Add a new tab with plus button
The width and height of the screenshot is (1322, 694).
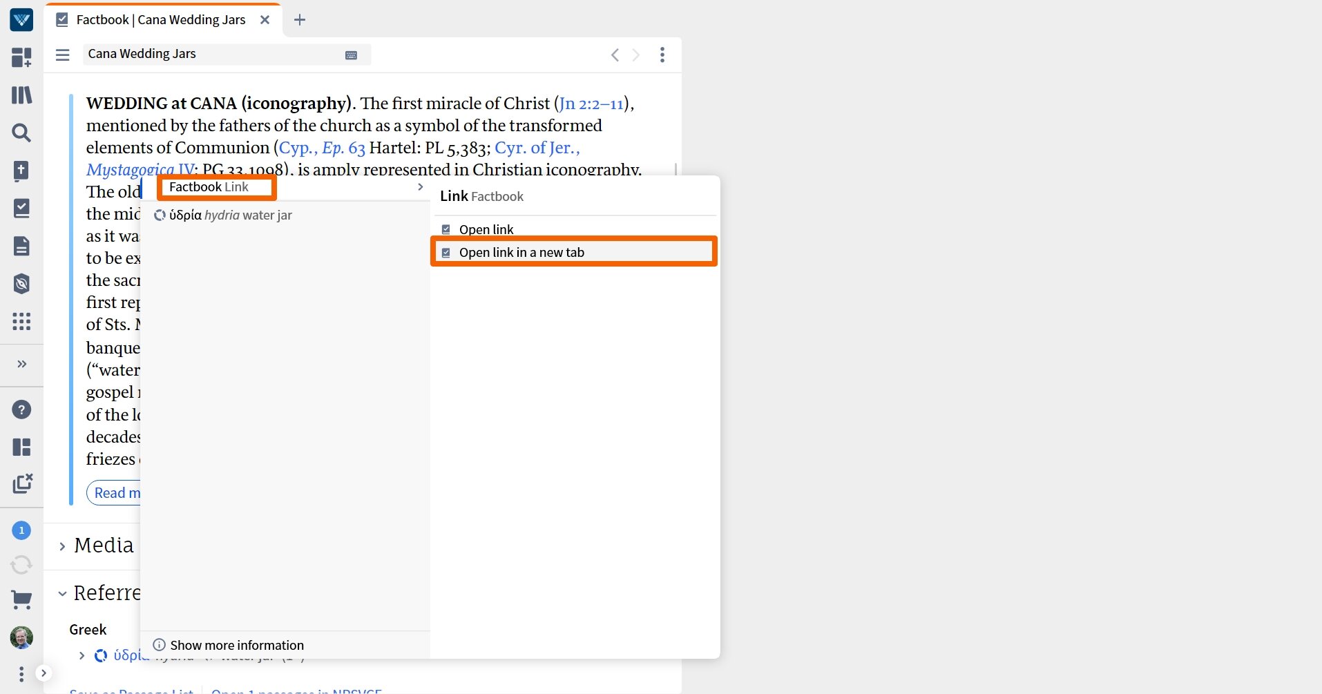299,20
